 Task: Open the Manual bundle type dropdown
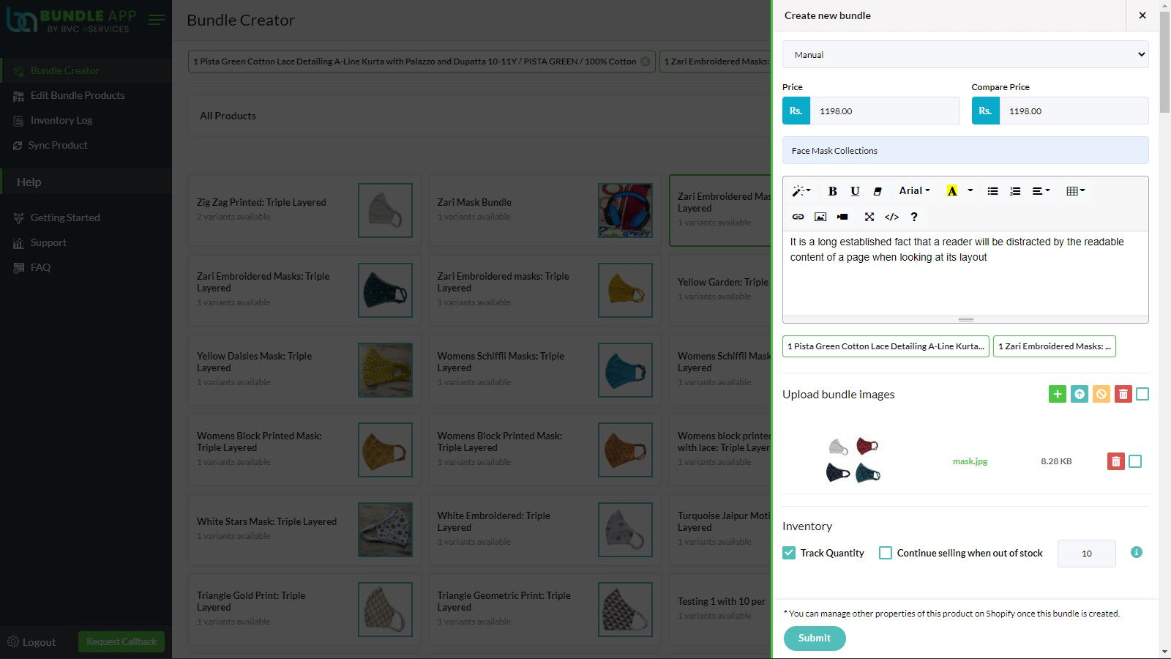965,55
